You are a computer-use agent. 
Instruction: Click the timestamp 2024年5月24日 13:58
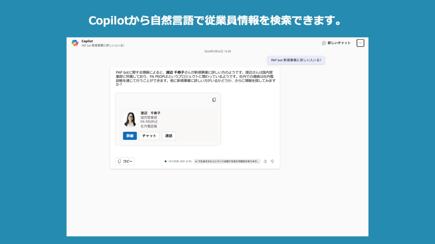217,51
